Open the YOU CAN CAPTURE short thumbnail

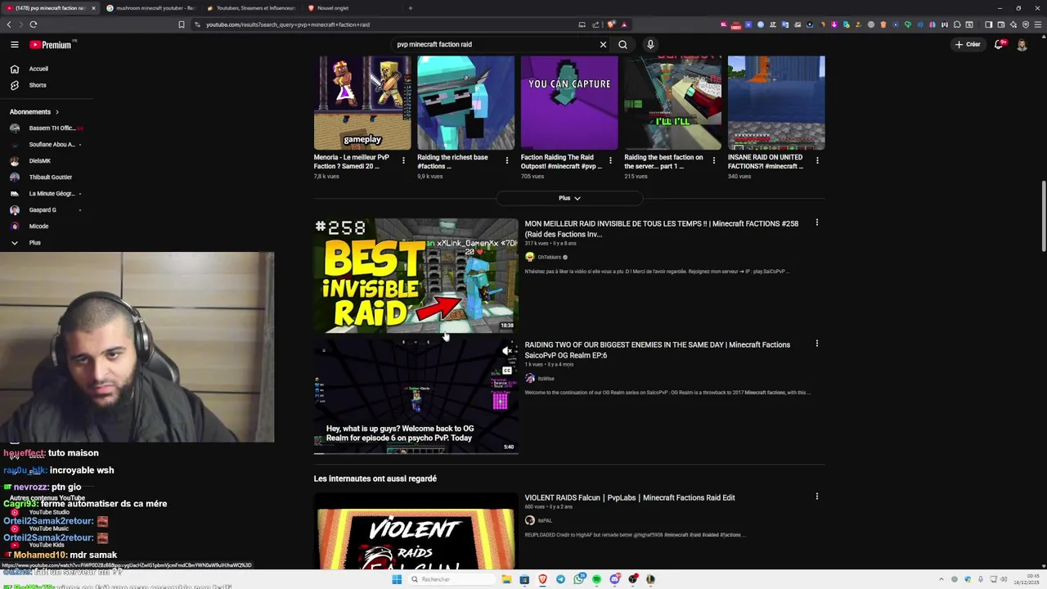[569, 103]
